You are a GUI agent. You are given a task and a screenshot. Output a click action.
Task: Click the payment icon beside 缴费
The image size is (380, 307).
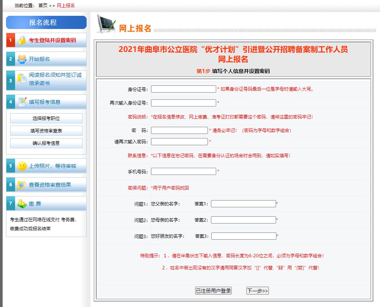22,204
